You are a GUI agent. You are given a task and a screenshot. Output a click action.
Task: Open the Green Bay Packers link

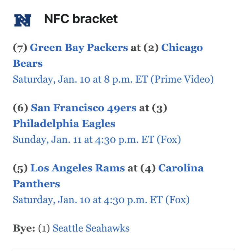(x=79, y=48)
